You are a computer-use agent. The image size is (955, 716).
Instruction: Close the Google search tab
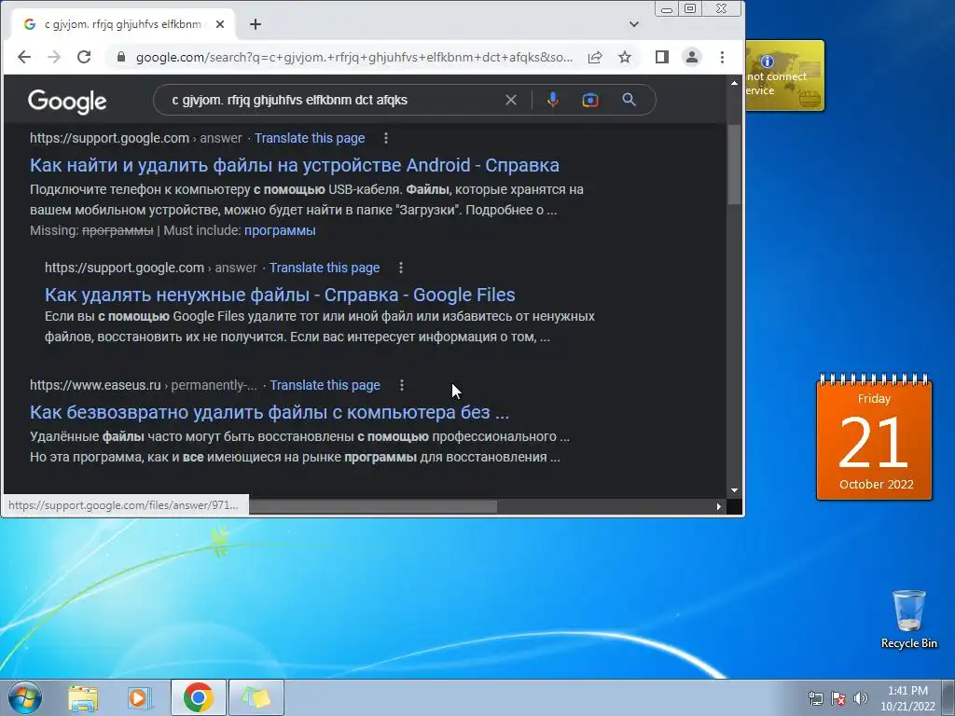[x=220, y=24]
